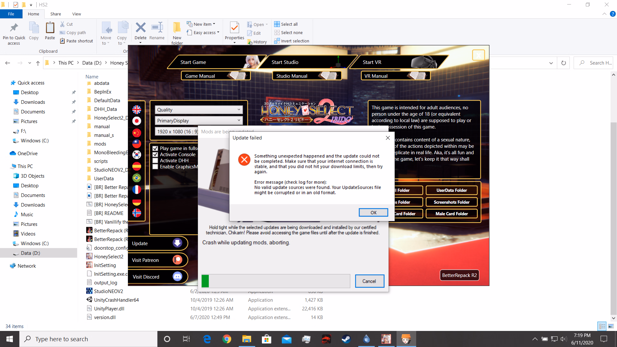
Task: Expand the ribbon Open dropdown arrow
Action: pyautogui.click(x=267, y=24)
